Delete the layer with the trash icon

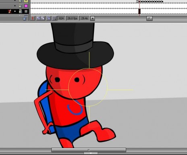pyautogui.click(x=25, y=19)
